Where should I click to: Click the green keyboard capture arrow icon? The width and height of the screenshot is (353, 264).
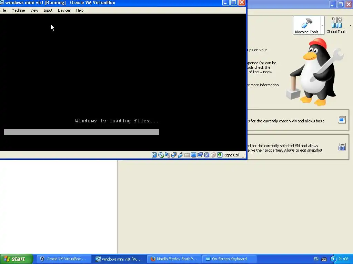(220, 155)
